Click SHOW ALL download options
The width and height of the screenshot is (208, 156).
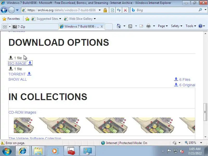point(17,79)
